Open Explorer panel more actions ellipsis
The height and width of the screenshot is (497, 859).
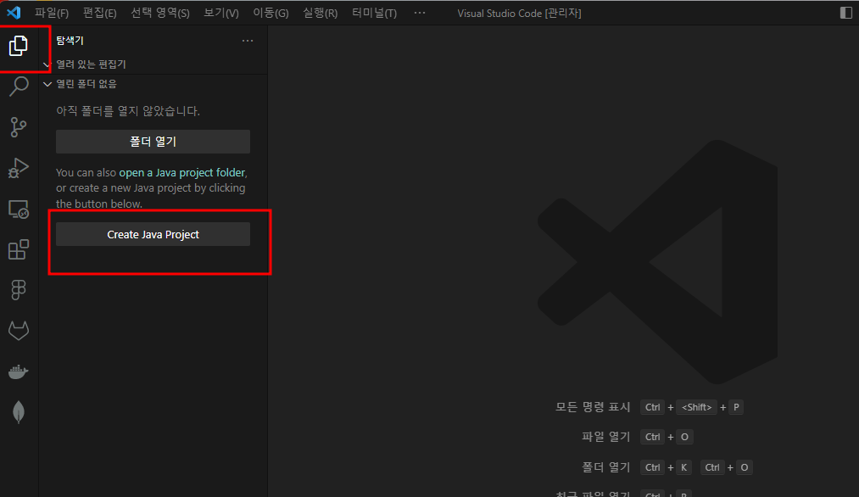tap(248, 41)
